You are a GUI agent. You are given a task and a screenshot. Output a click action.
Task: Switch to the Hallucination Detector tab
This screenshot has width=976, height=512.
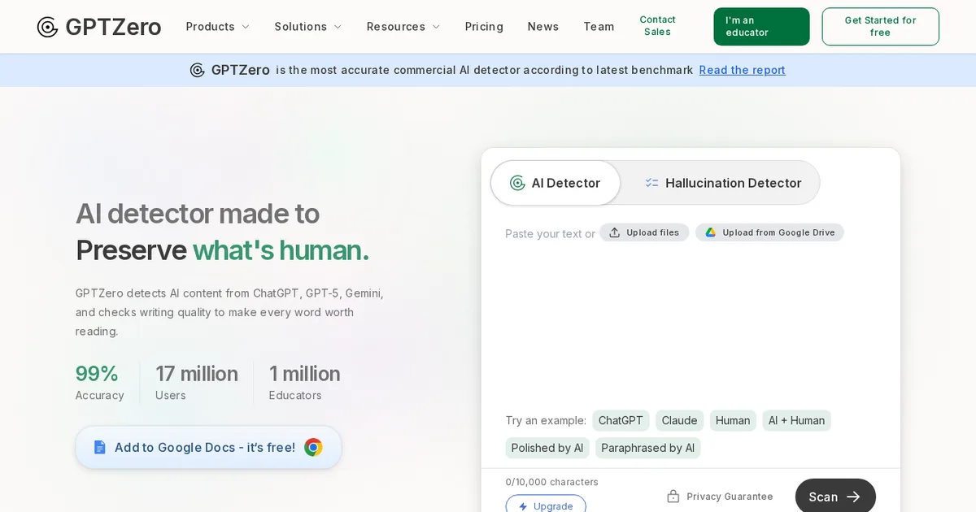pos(722,183)
